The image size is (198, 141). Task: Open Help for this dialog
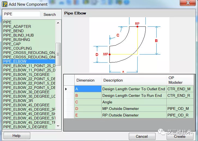pyautogui.click(x=16, y=136)
